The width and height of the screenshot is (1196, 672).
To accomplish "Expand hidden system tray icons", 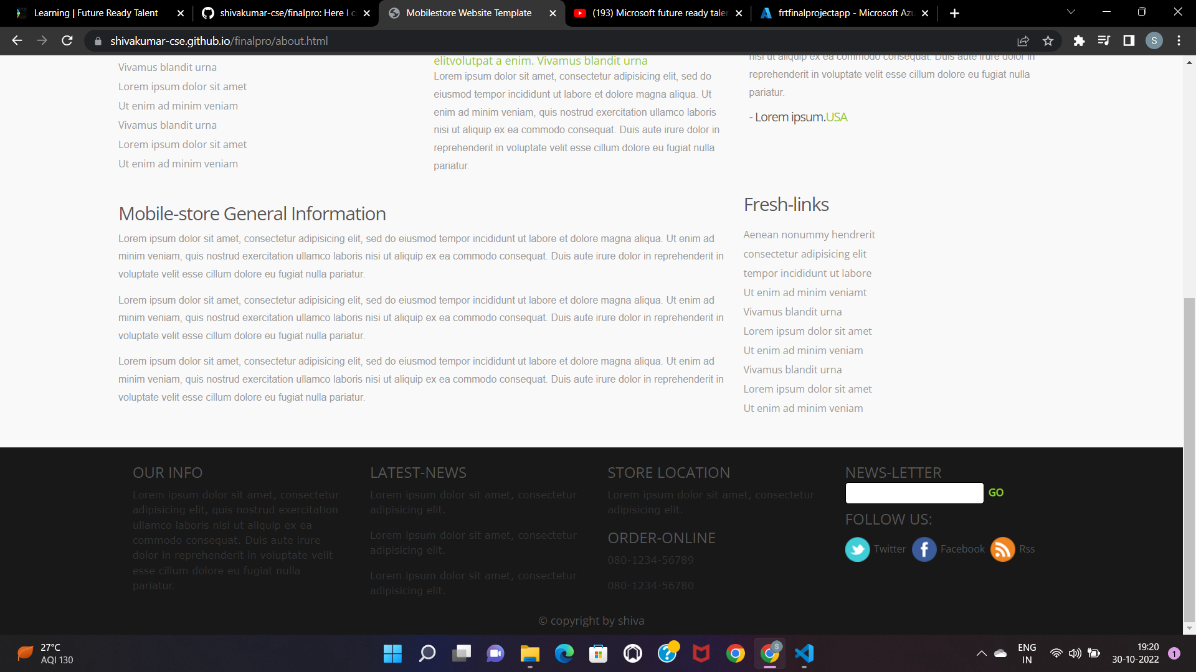I will point(982,653).
